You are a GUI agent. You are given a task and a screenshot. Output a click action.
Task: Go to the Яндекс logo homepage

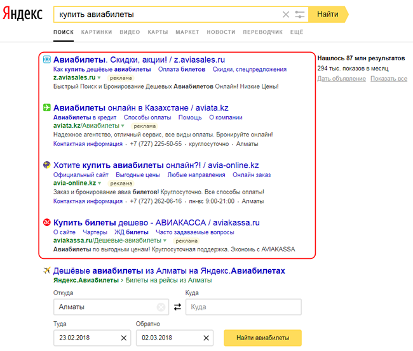(x=22, y=14)
